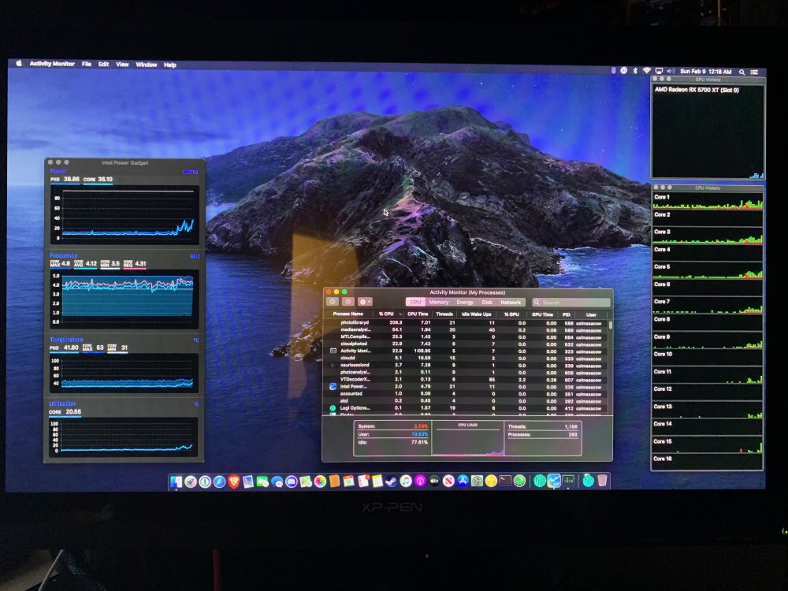Open Safari from the dock
The width and height of the screenshot is (788, 591).
click(220, 481)
